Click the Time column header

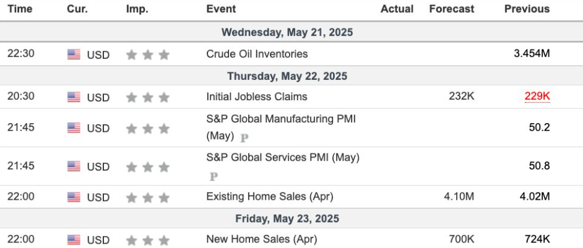[x=20, y=9]
